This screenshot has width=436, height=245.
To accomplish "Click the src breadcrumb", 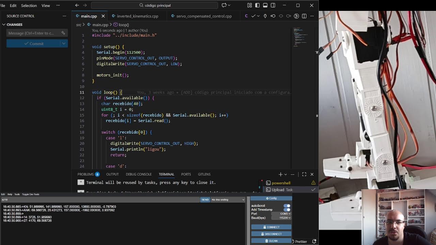I will click(79, 25).
